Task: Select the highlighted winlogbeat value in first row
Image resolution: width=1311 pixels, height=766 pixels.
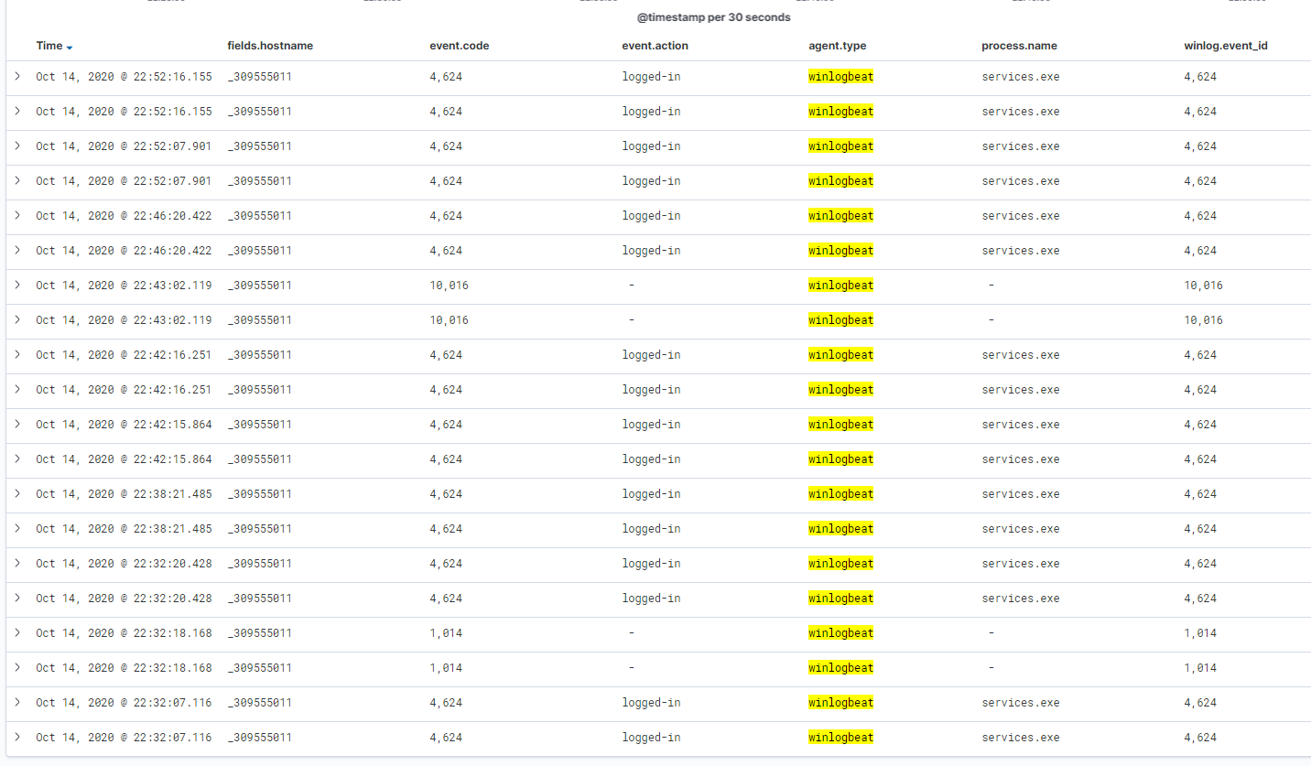Action: 840,77
